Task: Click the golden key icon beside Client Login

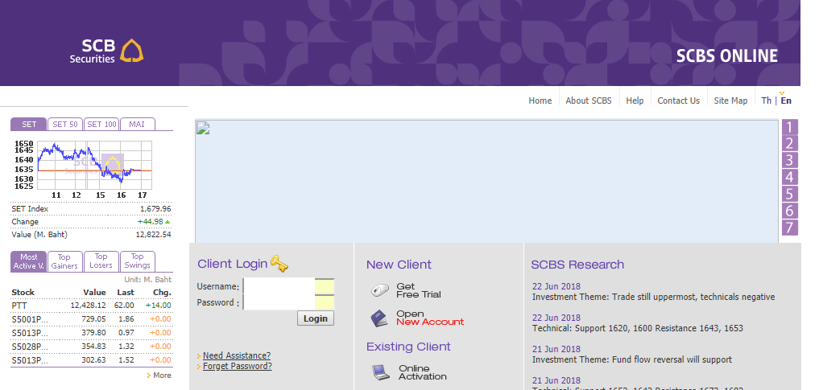Action: 279,264
